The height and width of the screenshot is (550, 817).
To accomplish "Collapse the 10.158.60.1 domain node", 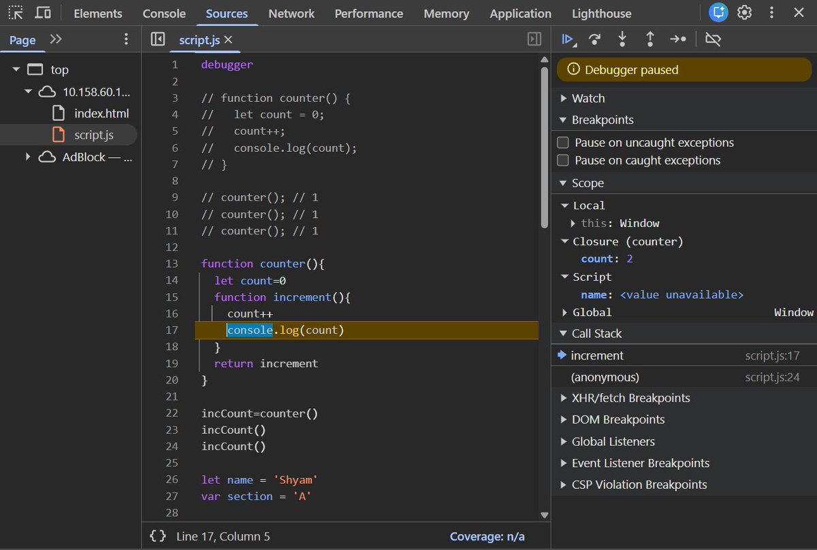I will (28, 91).
